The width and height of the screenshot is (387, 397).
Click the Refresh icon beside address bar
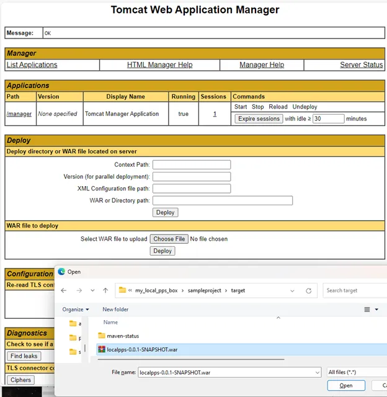coord(310,290)
